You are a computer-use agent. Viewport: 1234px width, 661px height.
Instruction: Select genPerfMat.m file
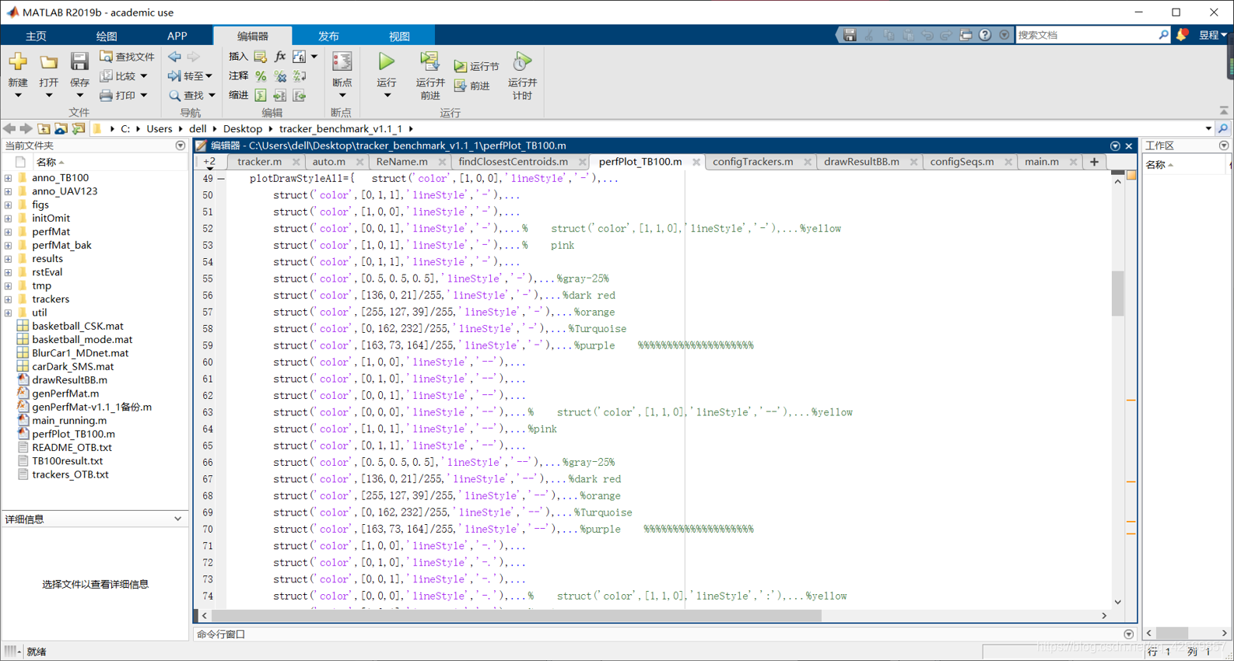[65, 393]
